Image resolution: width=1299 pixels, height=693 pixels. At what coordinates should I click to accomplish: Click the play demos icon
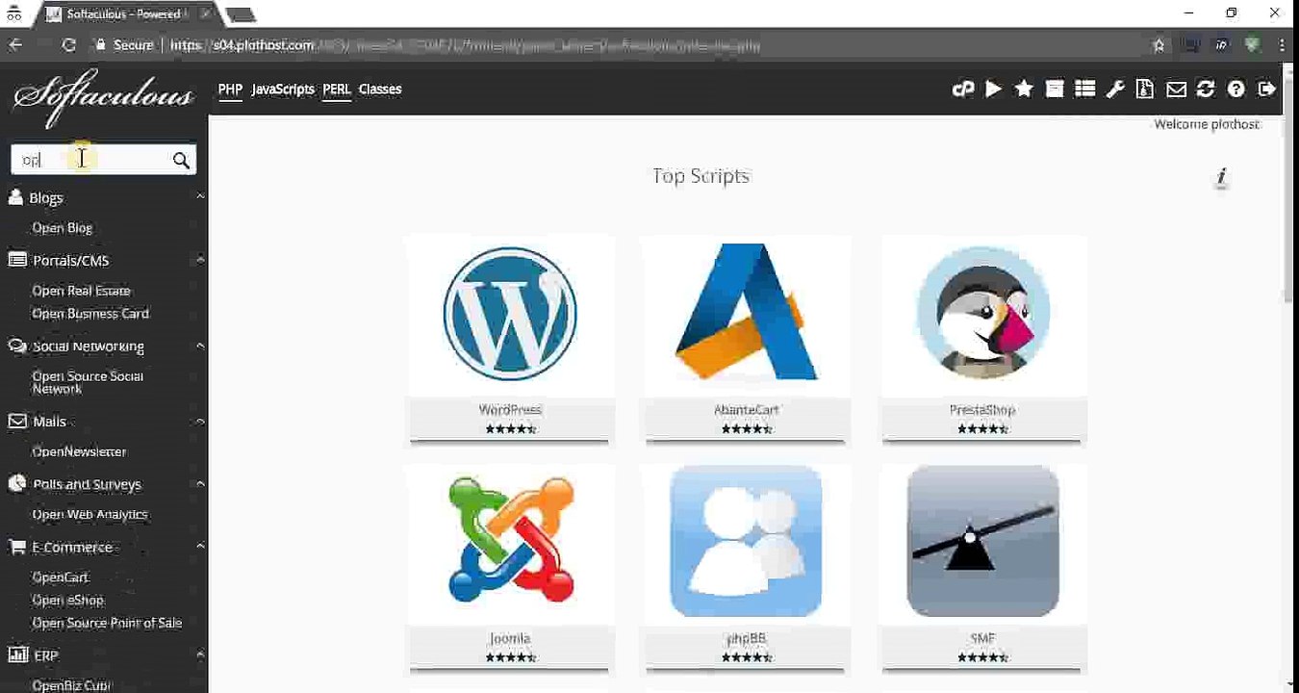pos(993,89)
